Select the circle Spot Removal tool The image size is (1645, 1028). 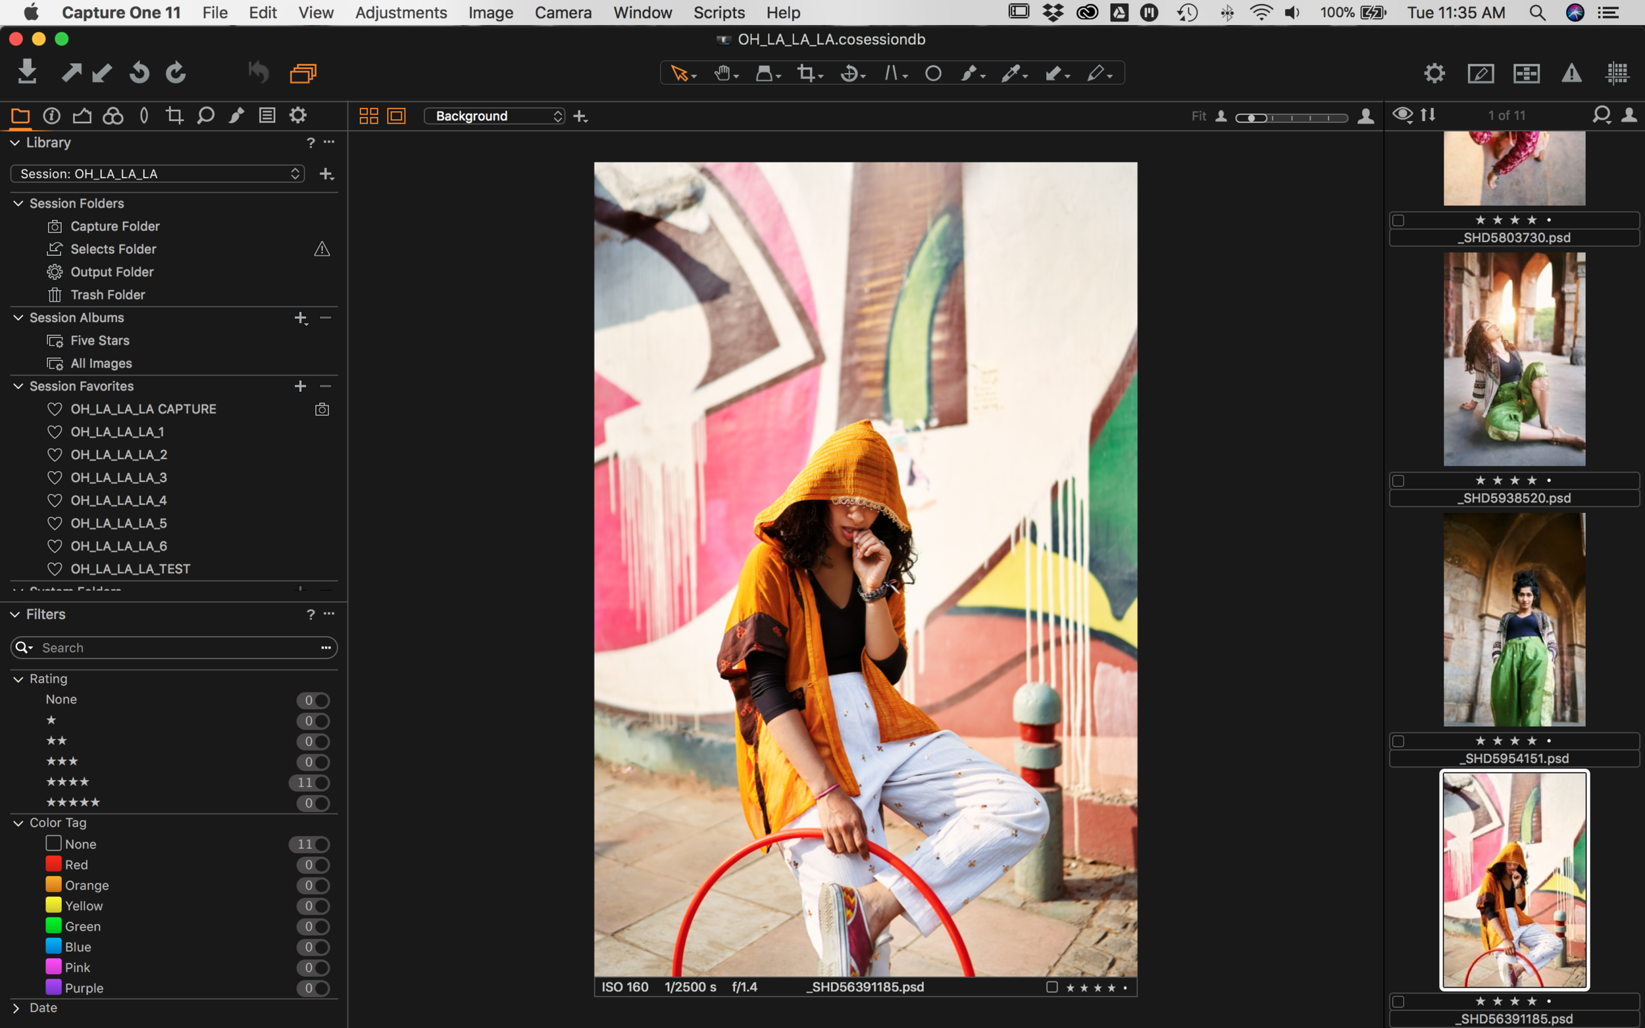click(934, 74)
